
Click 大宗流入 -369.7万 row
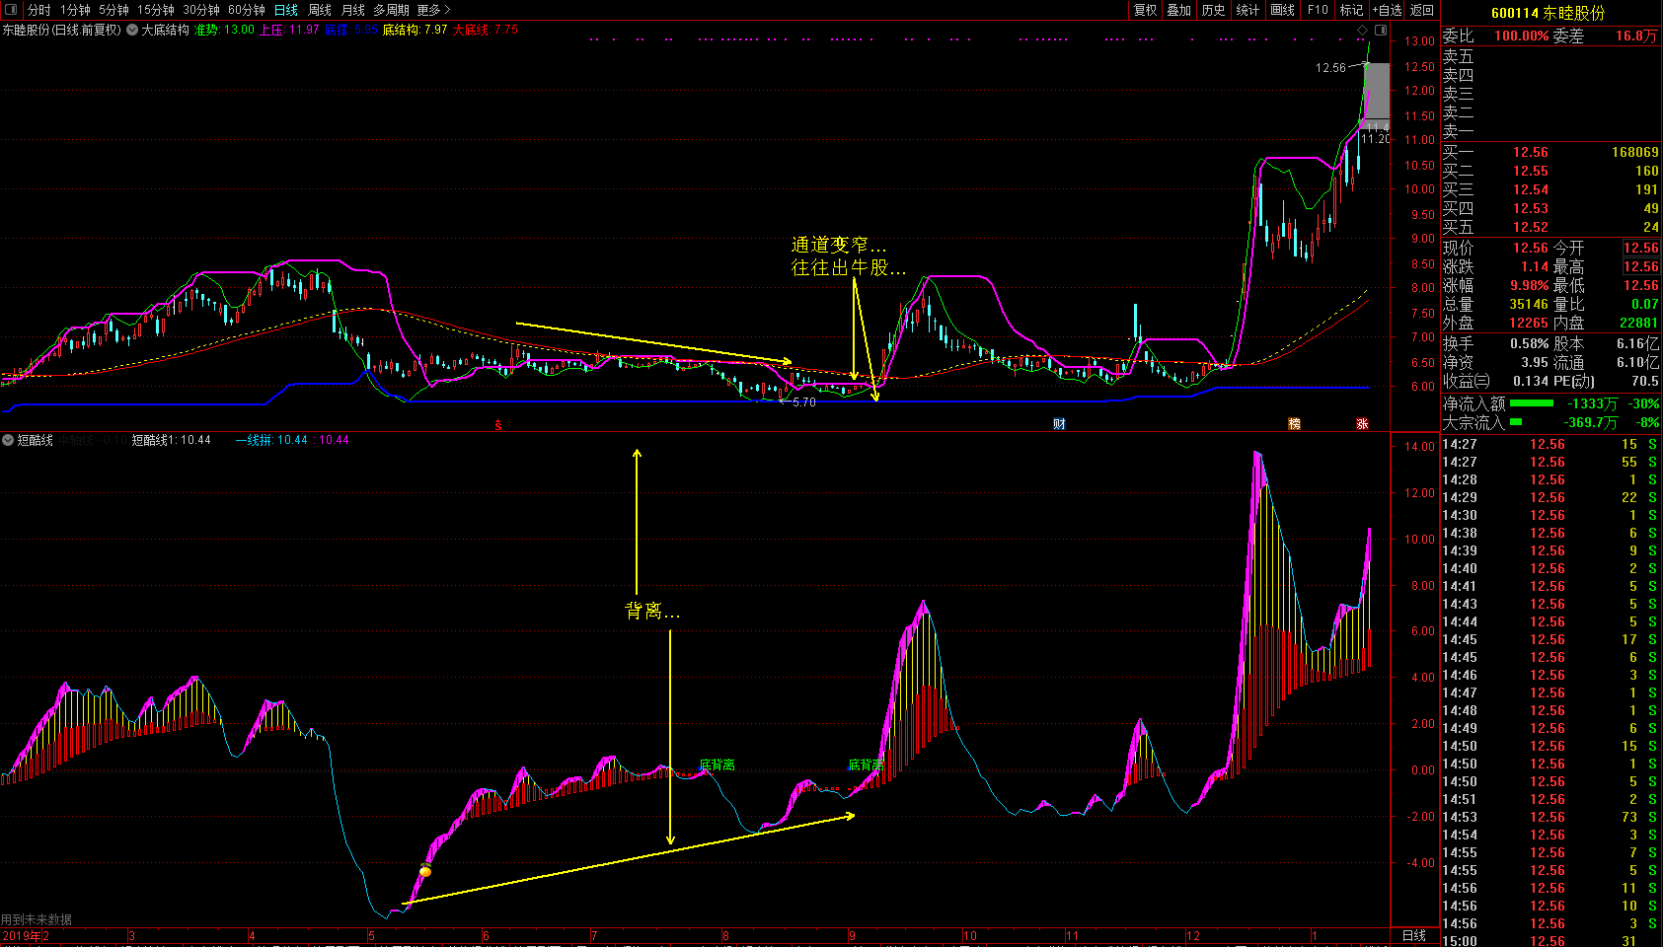1550,422
